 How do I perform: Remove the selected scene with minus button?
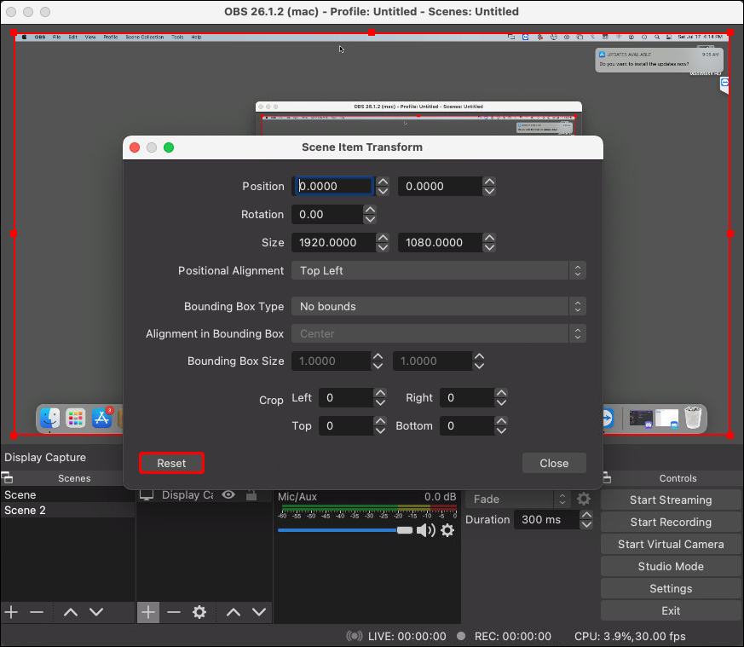click(37, 612)
